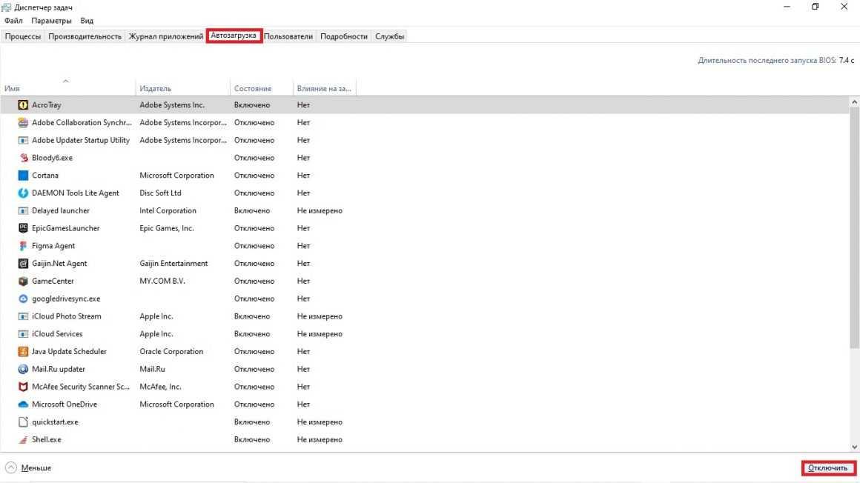Screen dimensions: 860x483
Task: Switch to the Журнал приложений tab
Action: [x=165, y=36]
